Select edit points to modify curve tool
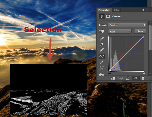This screenshot has width=152, height=117. tap(102, 57)
